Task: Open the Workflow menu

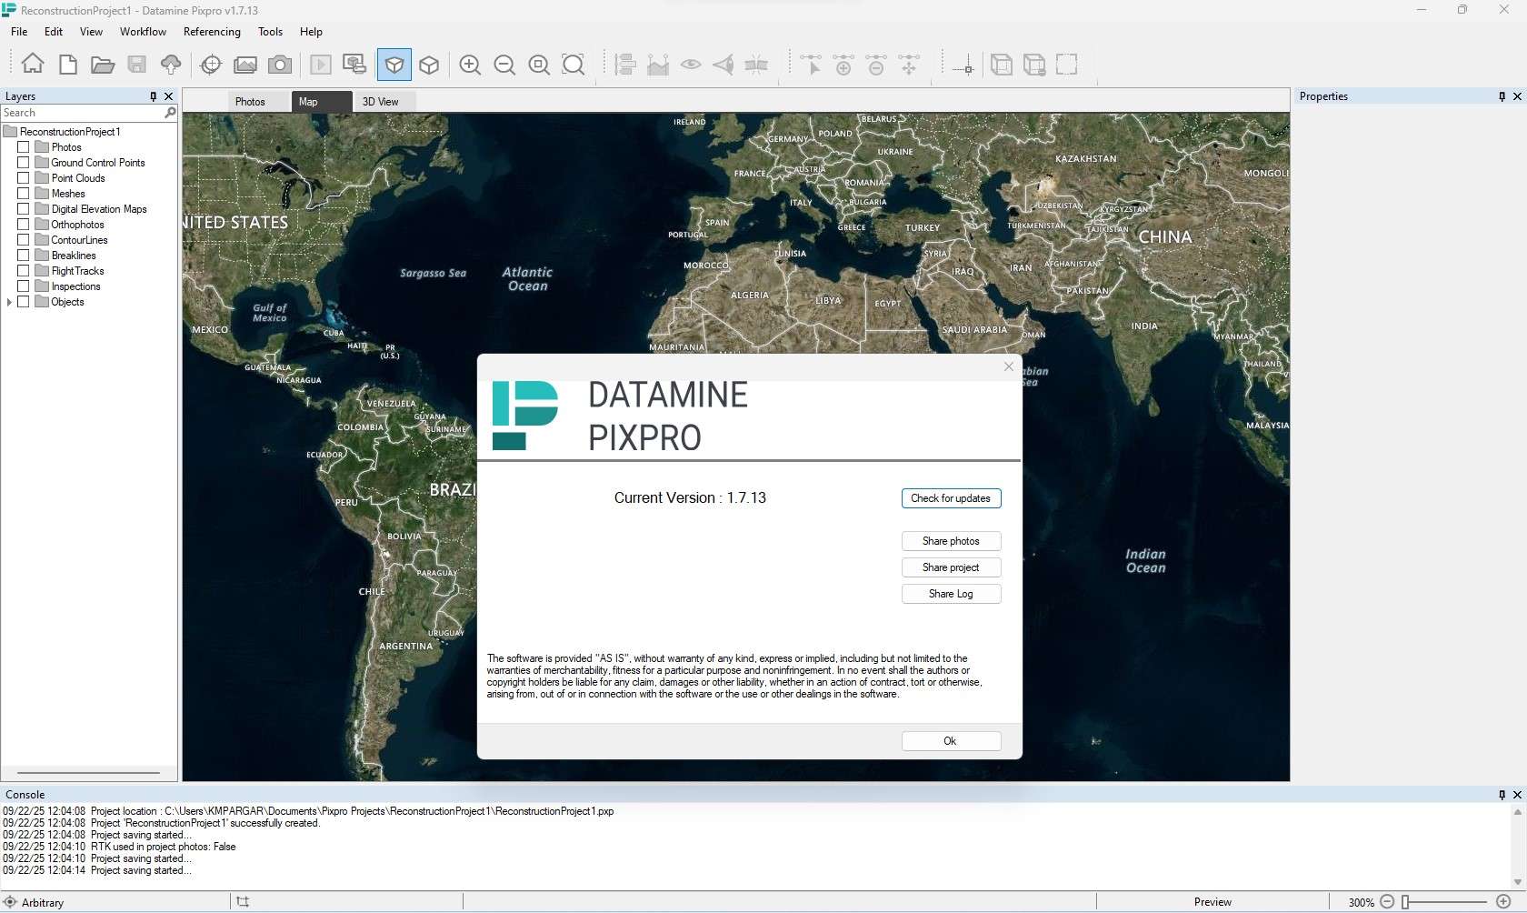Action: pos(143,32)
